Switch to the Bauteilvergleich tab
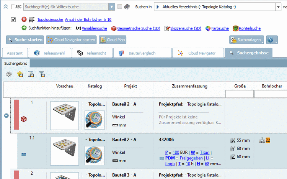Viewport: 287px width, 179px height. pos(142,53)
